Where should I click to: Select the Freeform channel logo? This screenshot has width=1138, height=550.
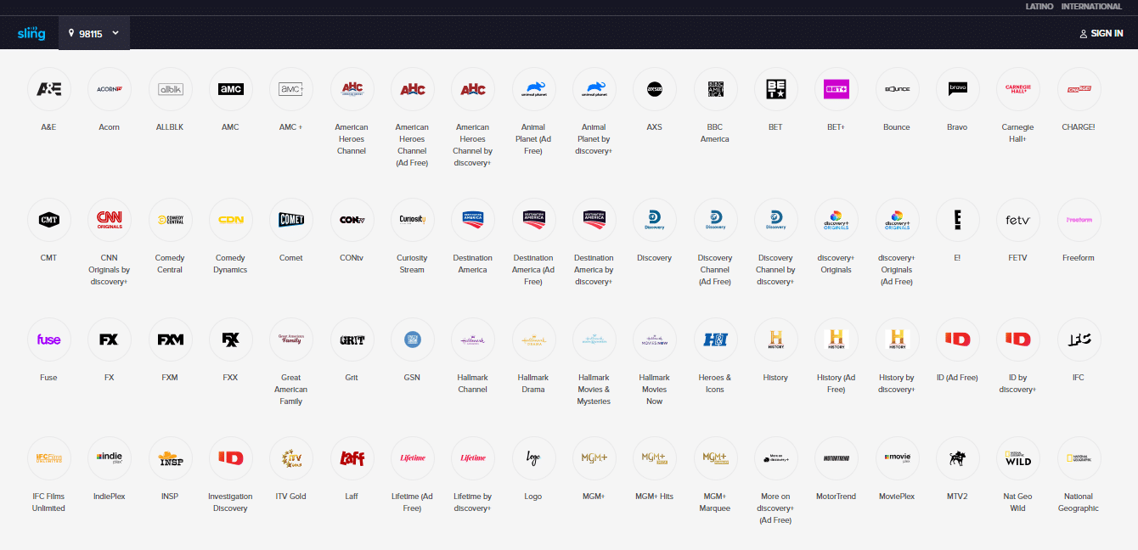pos(1079,220)
